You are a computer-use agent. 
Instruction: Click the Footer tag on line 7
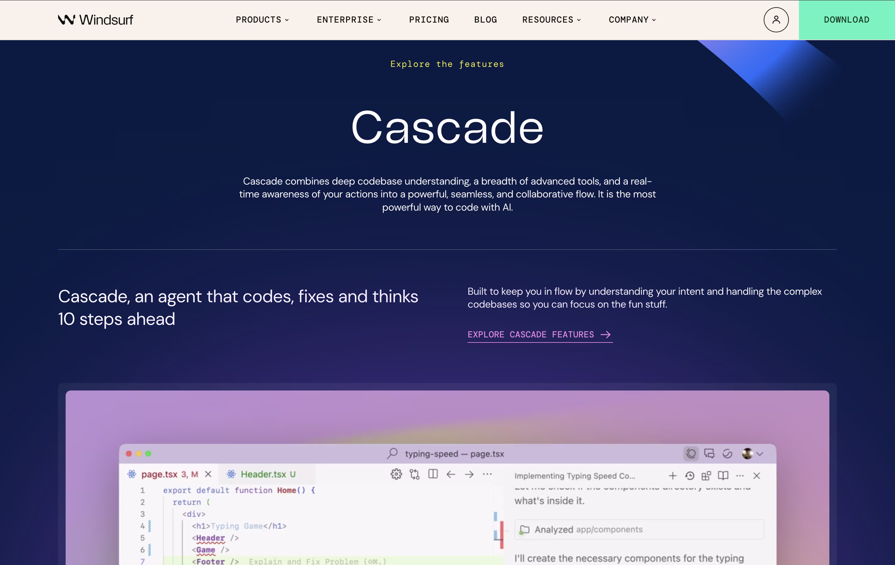210,561
